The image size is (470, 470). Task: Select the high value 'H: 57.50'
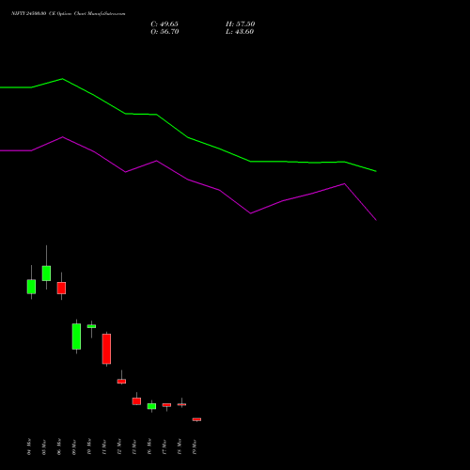pyautogui.click(x=241, y=24)
